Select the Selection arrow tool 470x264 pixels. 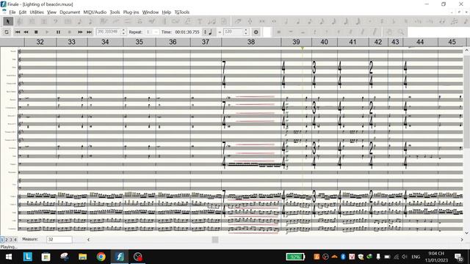8,21
